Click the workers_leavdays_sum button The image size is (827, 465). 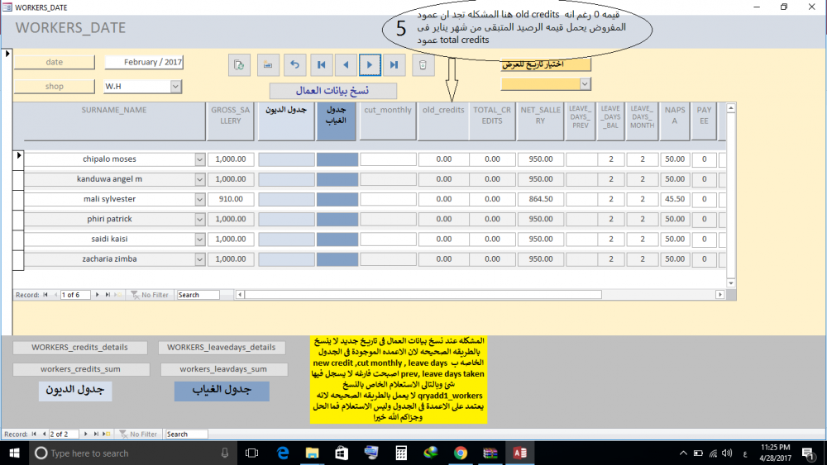pos(223,370)
